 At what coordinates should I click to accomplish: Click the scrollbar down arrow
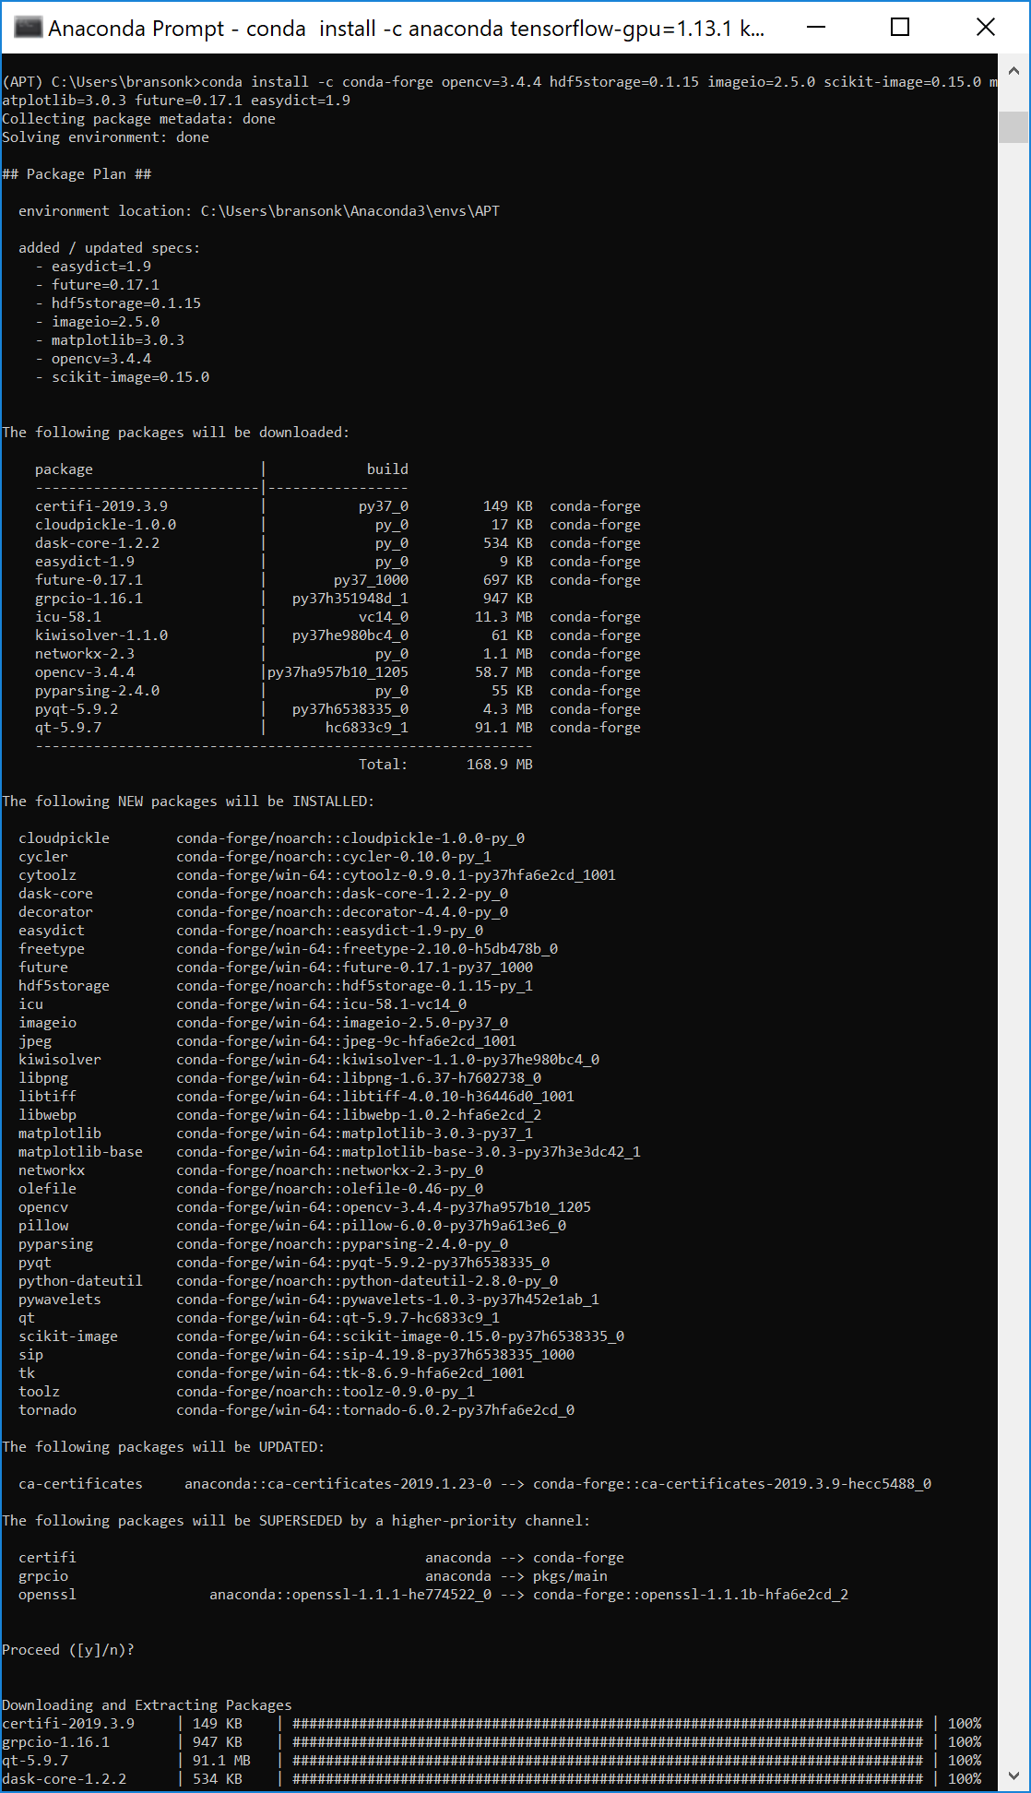pos(1013,1775)
